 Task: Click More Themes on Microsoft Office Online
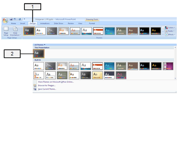pyautogui.click(x=56, y=82)
